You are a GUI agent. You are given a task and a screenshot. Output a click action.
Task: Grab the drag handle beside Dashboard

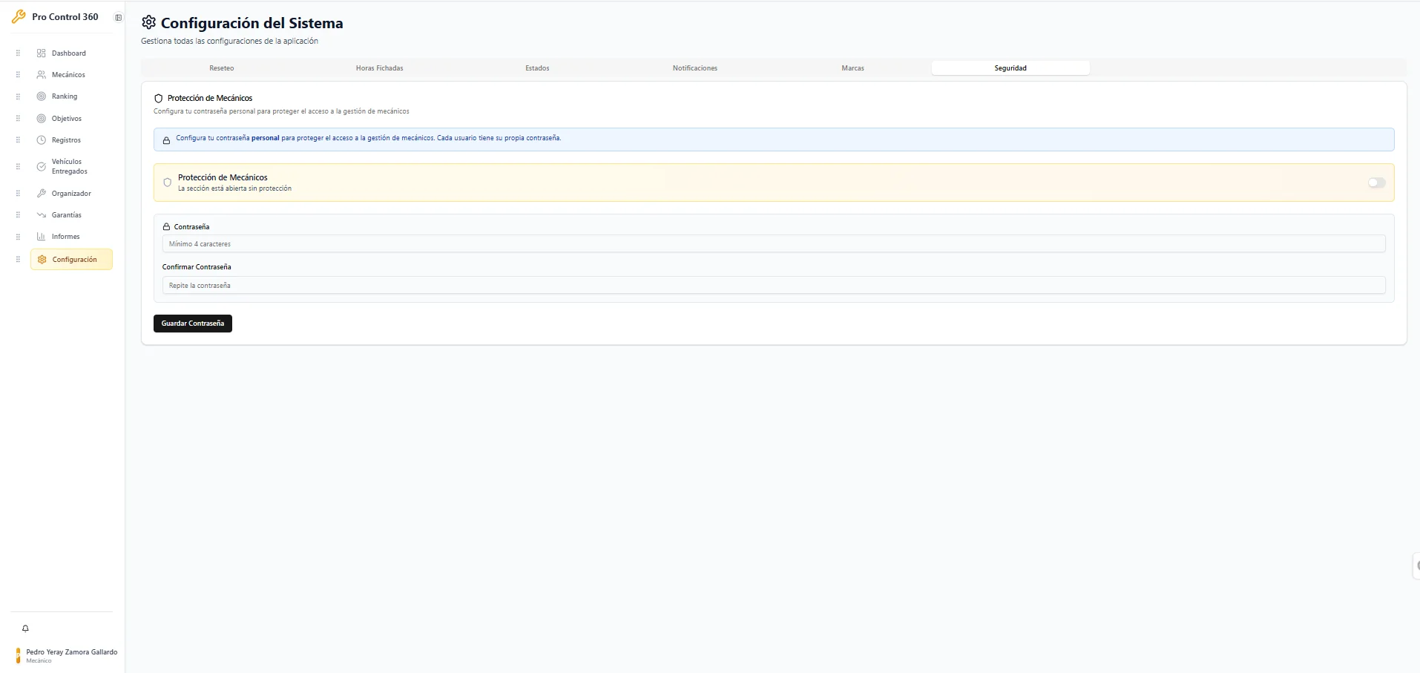(18, 53)
